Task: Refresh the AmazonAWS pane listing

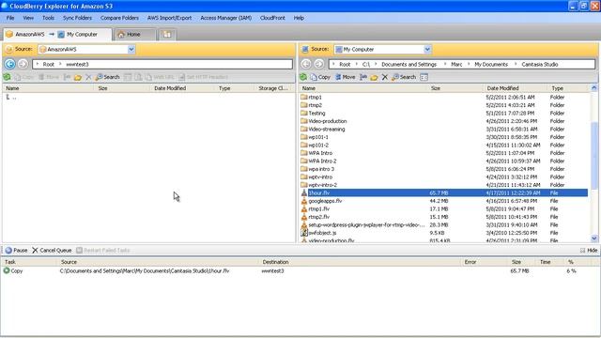Action: [7, 77]
